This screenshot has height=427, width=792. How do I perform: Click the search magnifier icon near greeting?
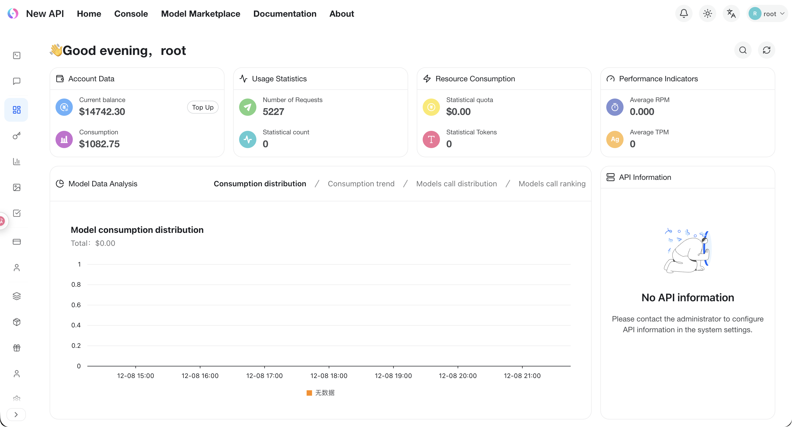click(743, 50)
